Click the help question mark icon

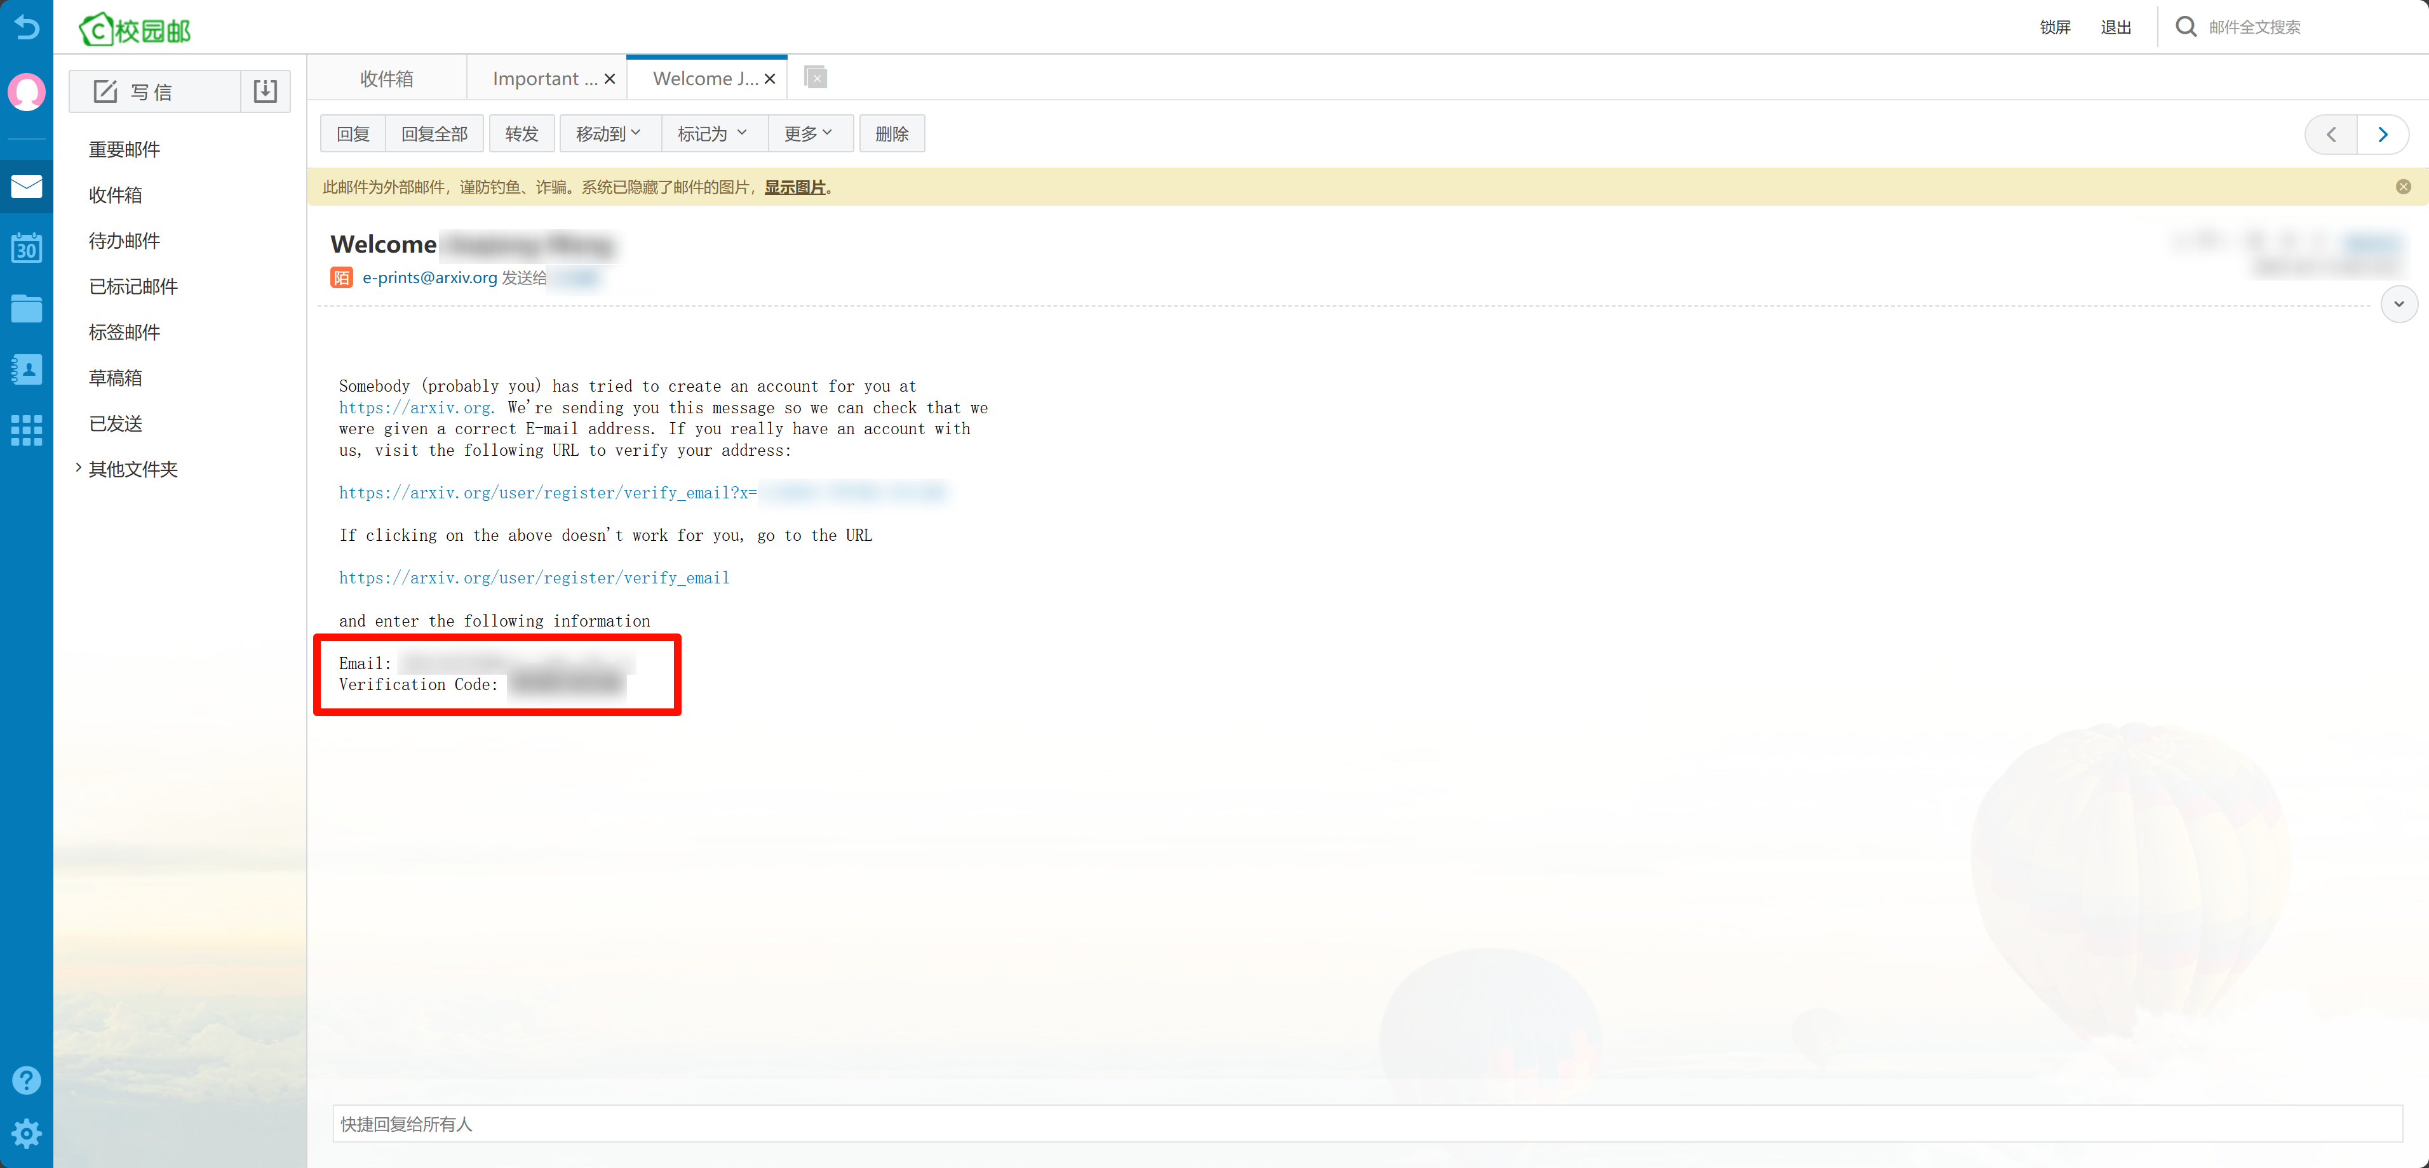[27, 1079]
